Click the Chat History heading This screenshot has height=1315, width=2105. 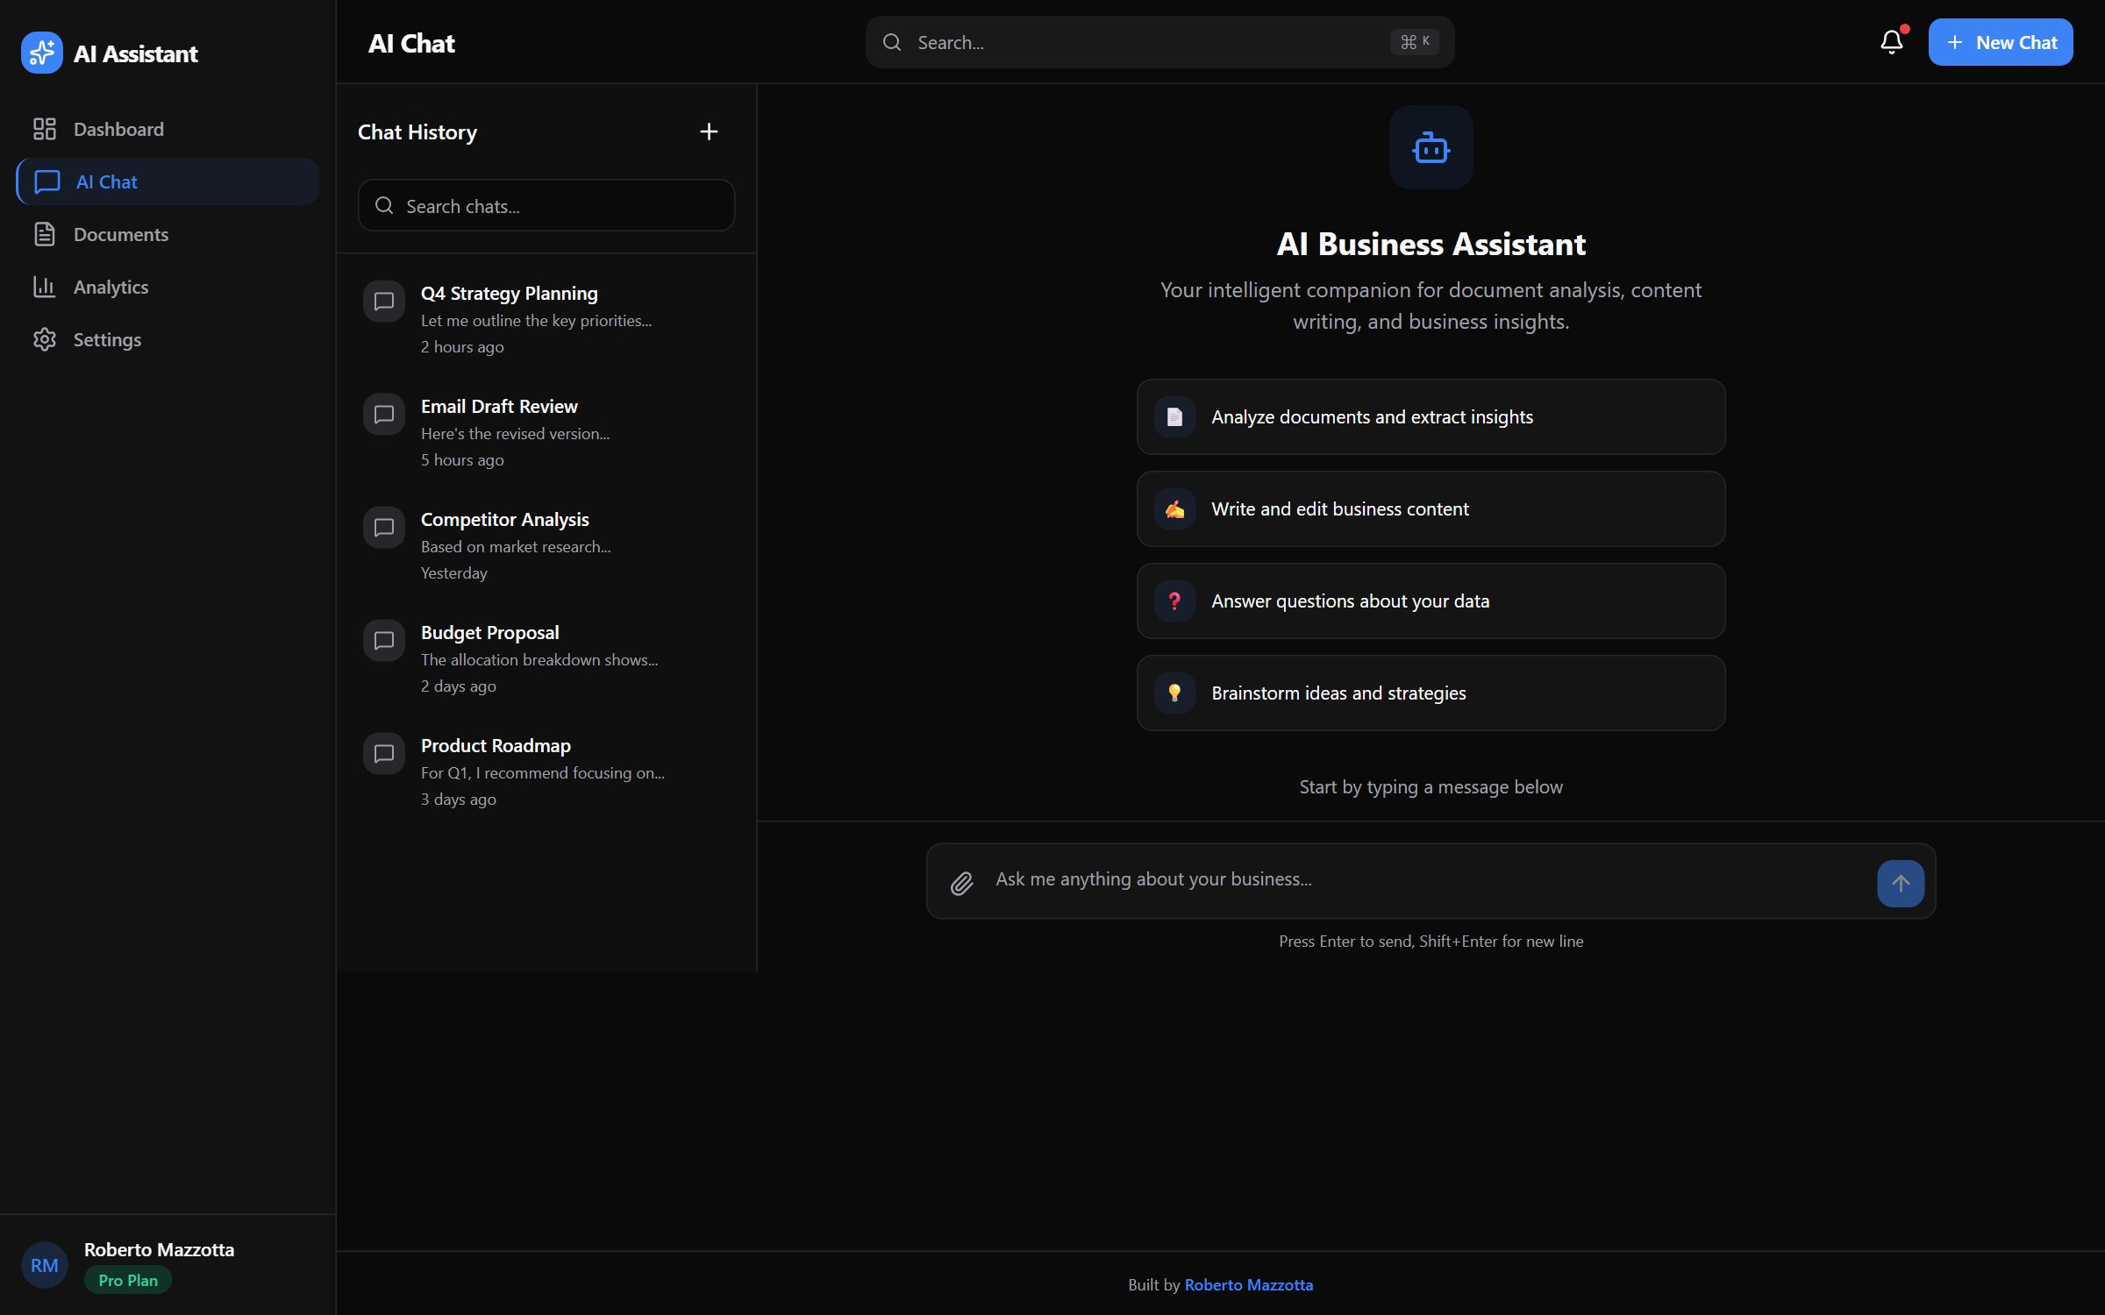tap(417, 131)
